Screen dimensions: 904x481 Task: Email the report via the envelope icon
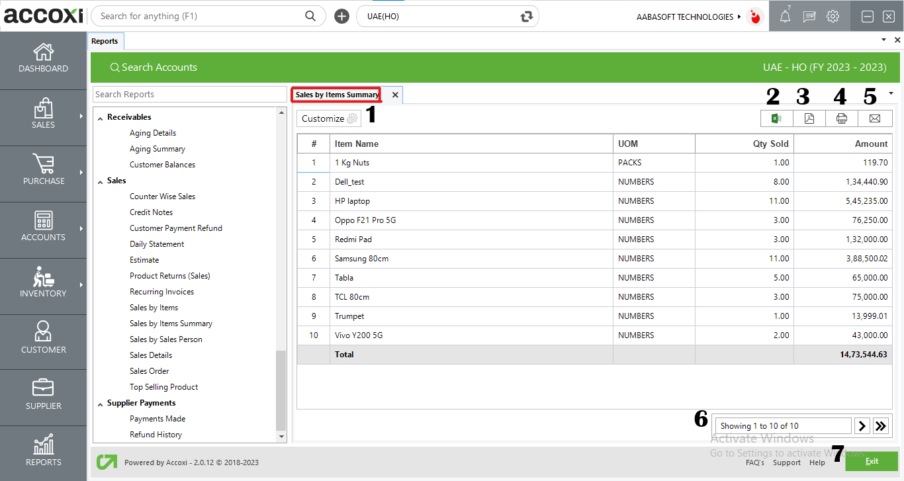tap(875, 118)
